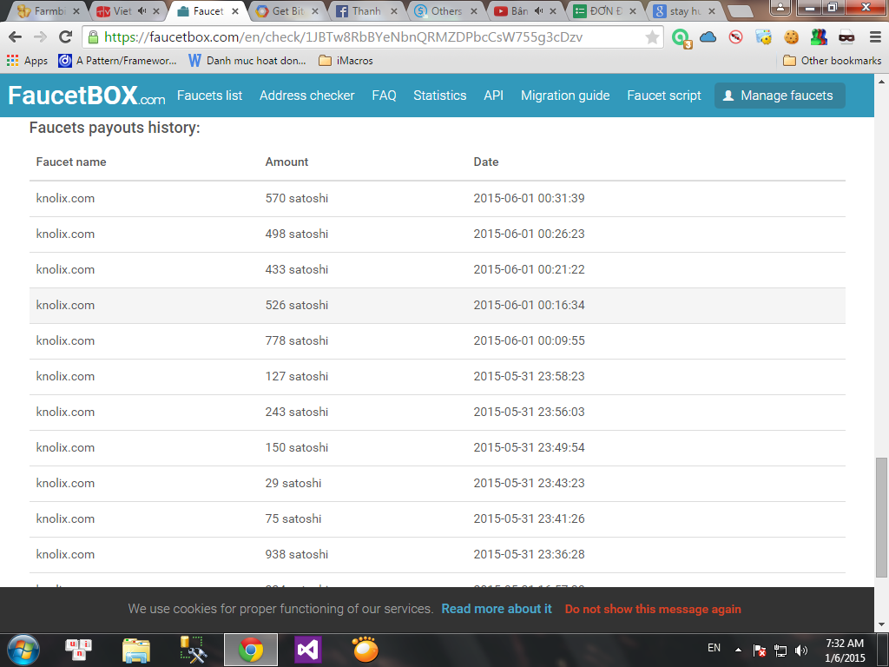Click the volume speaker tray icon
The width and height of the screenshot is (889, 667).
801,650
